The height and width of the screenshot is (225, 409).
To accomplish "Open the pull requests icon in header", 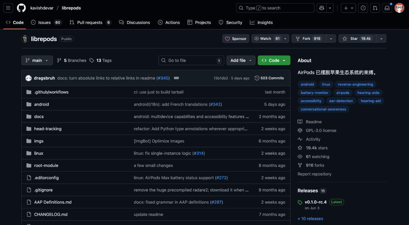I will pos(375,8).
